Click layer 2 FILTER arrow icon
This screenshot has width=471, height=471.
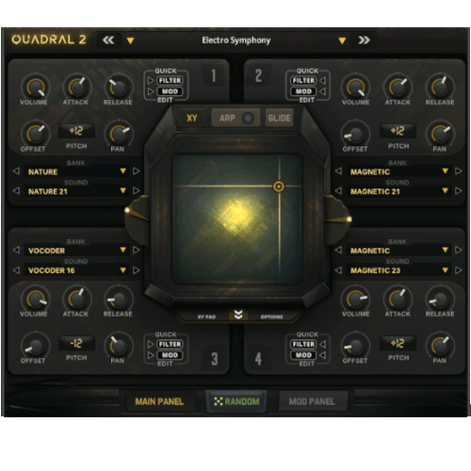click(x=322, y=80)
